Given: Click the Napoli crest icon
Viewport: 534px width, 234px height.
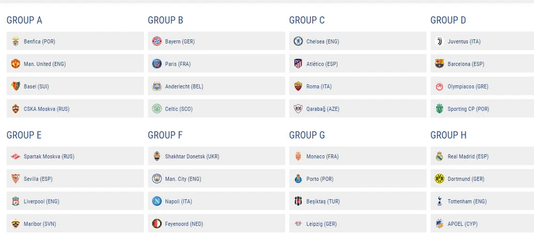Looking at the screenshot, I should [x=156, y=201].
